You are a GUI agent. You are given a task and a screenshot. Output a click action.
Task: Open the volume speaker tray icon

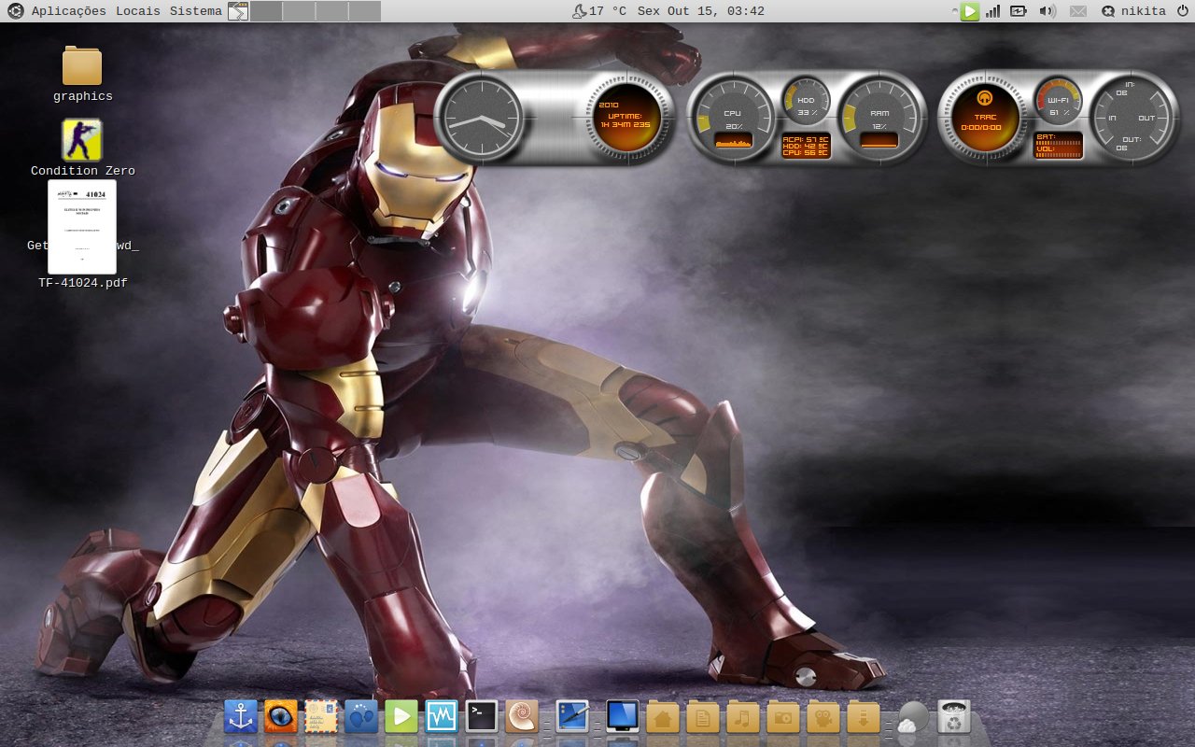tap(1047, 11)
